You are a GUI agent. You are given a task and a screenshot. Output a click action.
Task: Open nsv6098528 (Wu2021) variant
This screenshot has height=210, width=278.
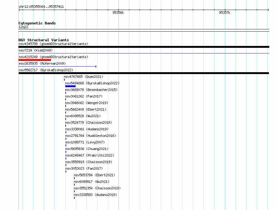coord(83,116)
